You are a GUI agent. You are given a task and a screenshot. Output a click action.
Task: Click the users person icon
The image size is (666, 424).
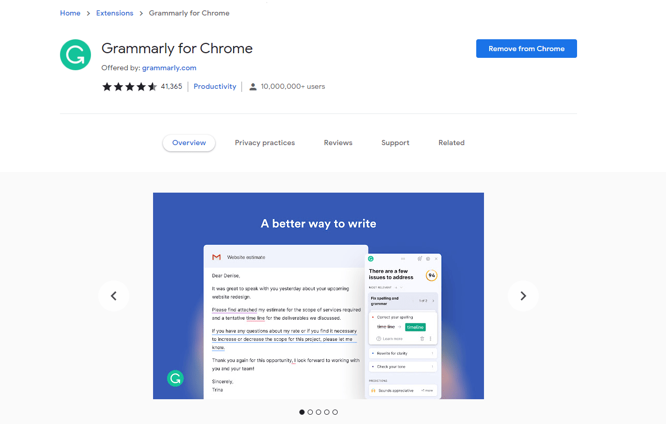tap(253, 87)
